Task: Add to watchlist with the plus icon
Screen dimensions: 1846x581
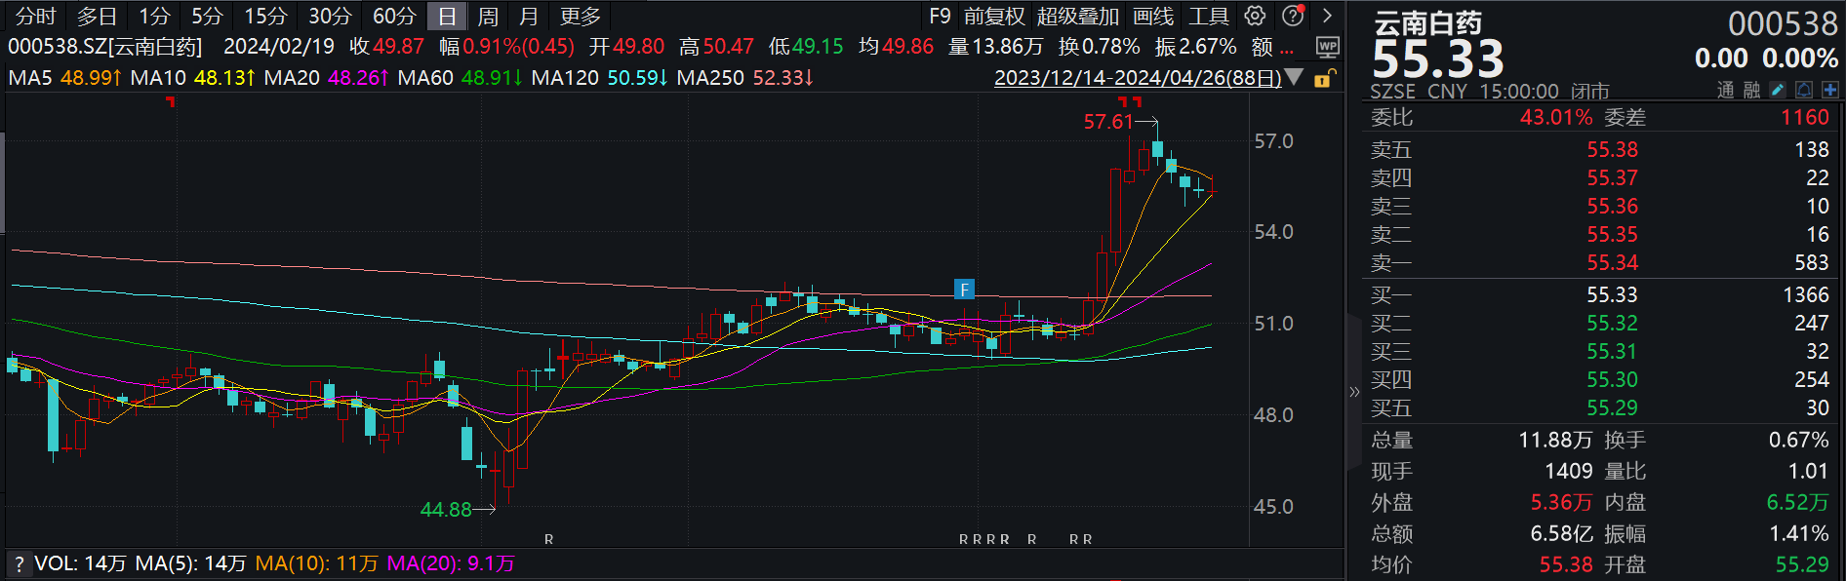Action: click(1829, 91)
